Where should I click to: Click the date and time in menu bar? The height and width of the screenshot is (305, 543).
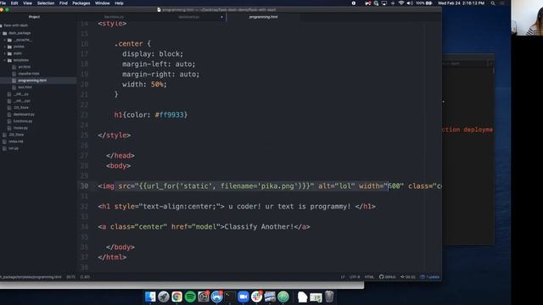tap(461, 3)
